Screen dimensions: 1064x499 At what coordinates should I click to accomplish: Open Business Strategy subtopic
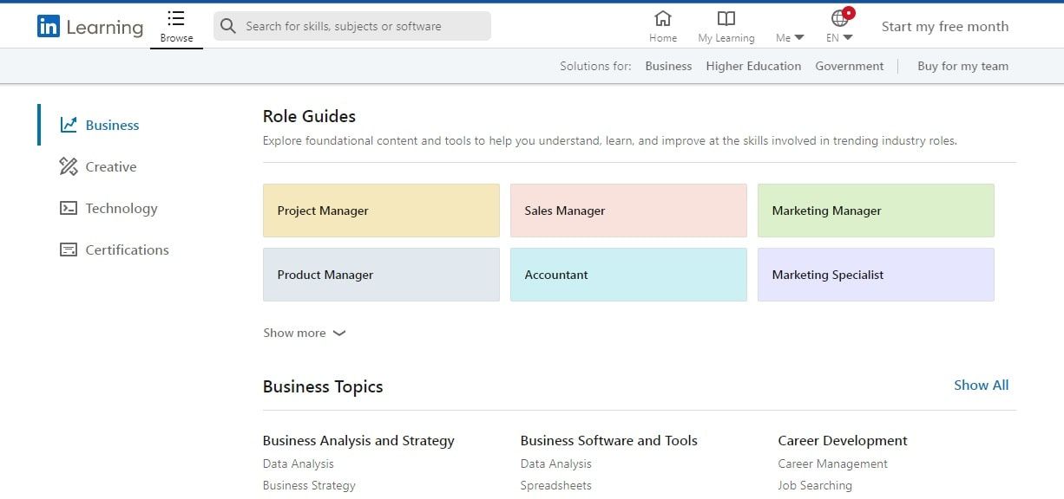click(x=309, y=485)
